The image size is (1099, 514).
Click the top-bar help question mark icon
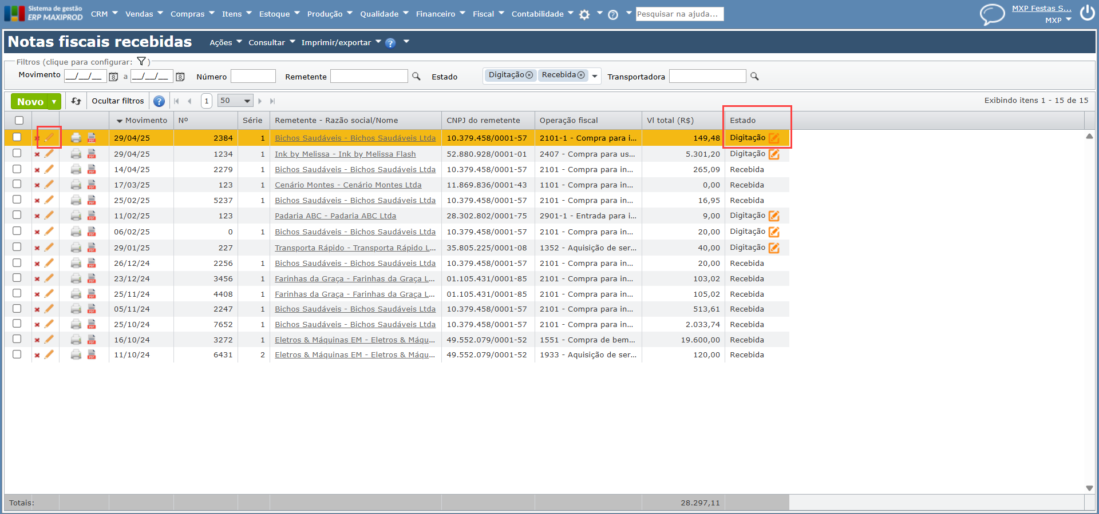point(613,15)
